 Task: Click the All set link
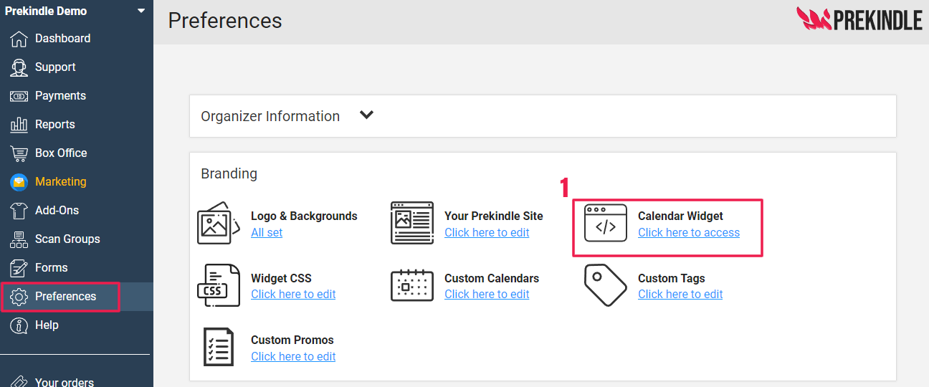[267, 232]
